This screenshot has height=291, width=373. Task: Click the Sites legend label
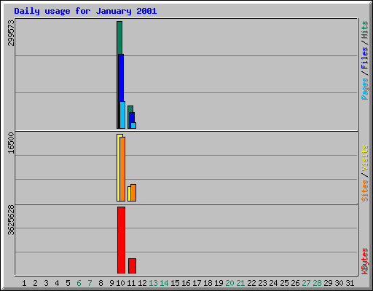364,191
